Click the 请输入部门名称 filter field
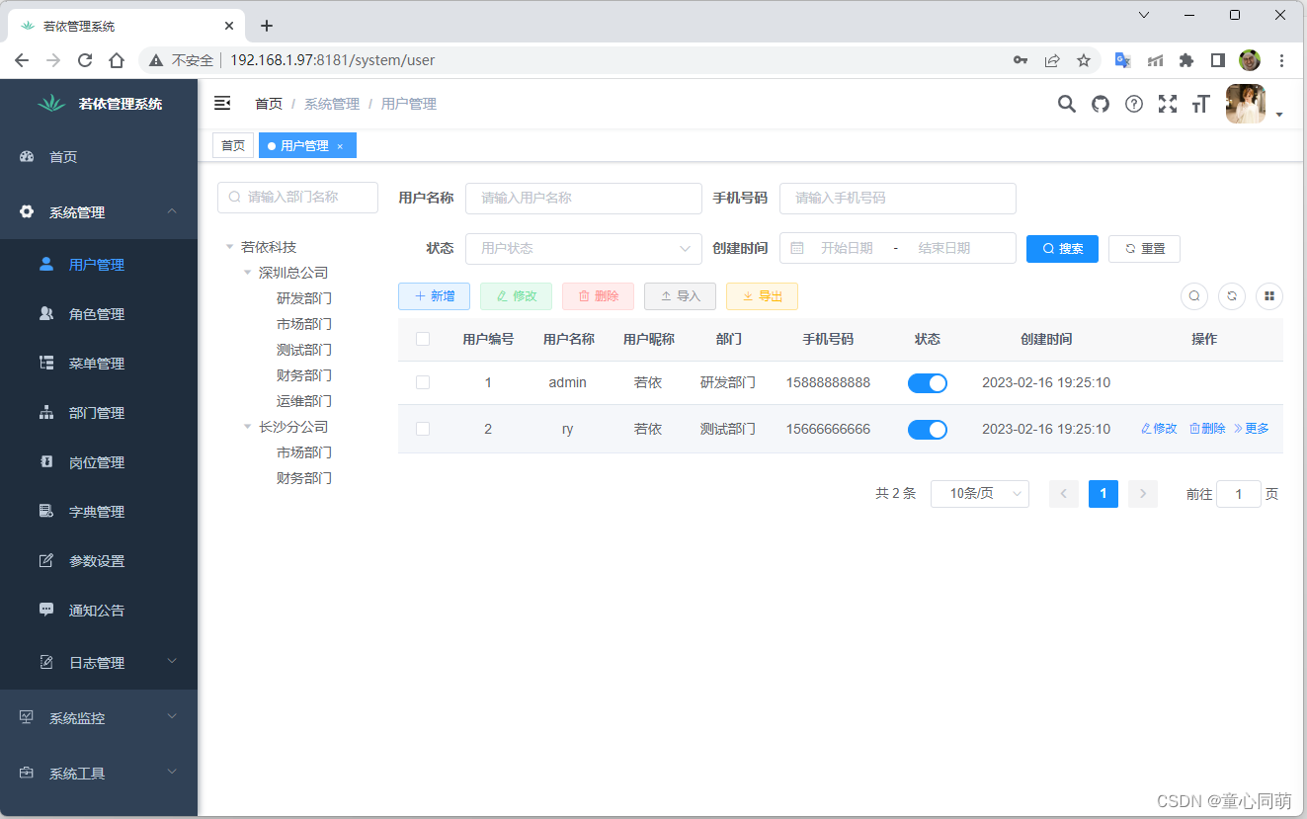The height and width of the screenshot is (819, 1307). click(297, 197)
